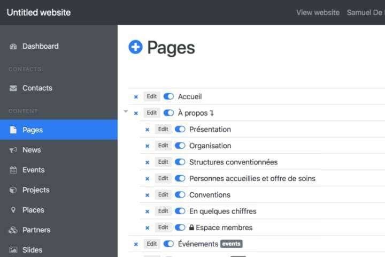This screenshot has height=257, width=385.
Task: Click Edit button for Accueil
Action: pos(152,96)
